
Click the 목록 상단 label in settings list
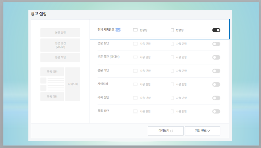point(103,97)
